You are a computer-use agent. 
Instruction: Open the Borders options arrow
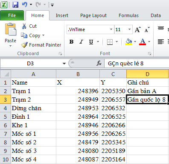click(x=117, y=42)
